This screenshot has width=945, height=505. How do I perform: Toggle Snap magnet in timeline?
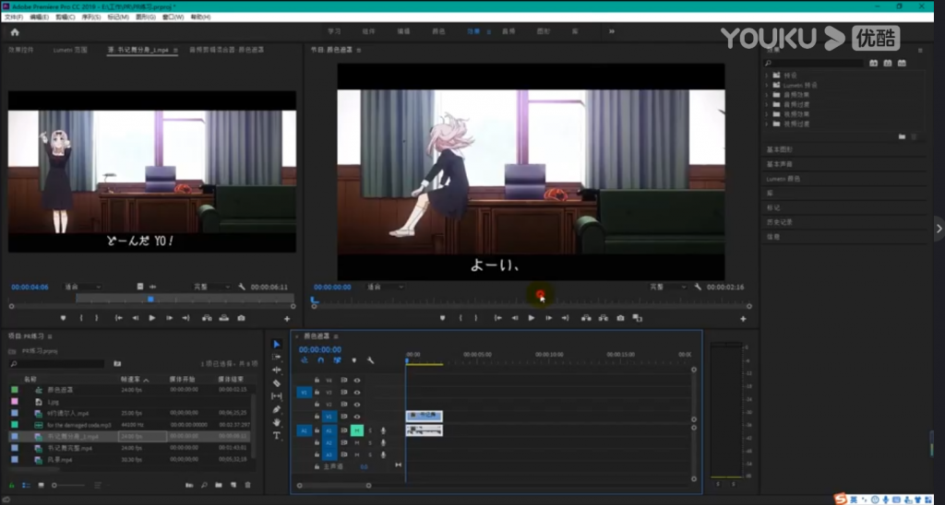(320, 360)
